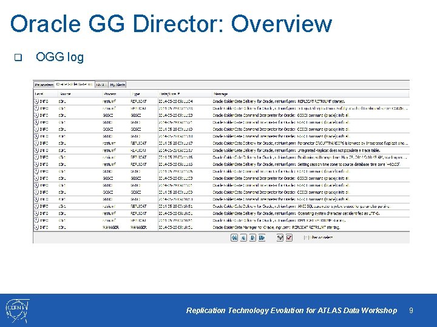Screen dimensions: 437x327
Task: Toggle the Filter on select checkbox
Action: click(x=305, y=238)
